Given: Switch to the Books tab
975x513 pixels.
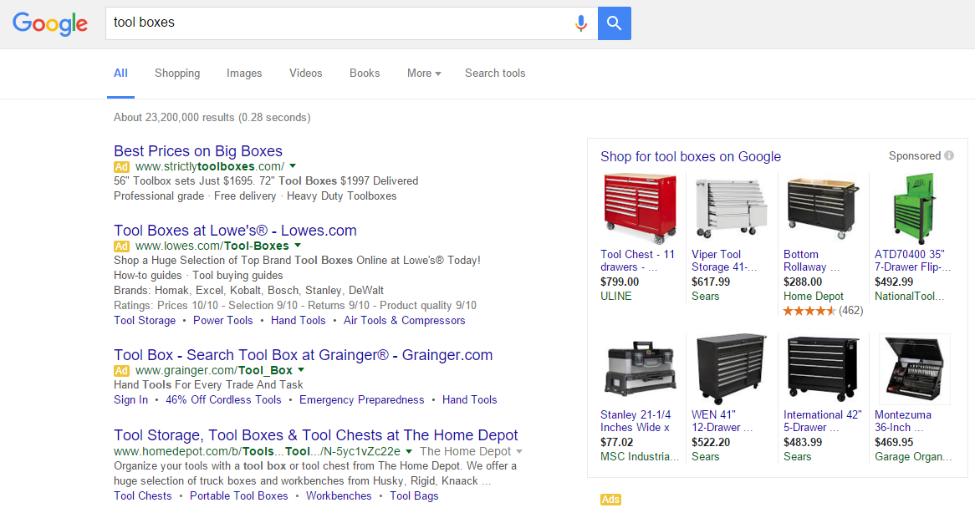Looking at the screenshot, I should click(365, 74).
